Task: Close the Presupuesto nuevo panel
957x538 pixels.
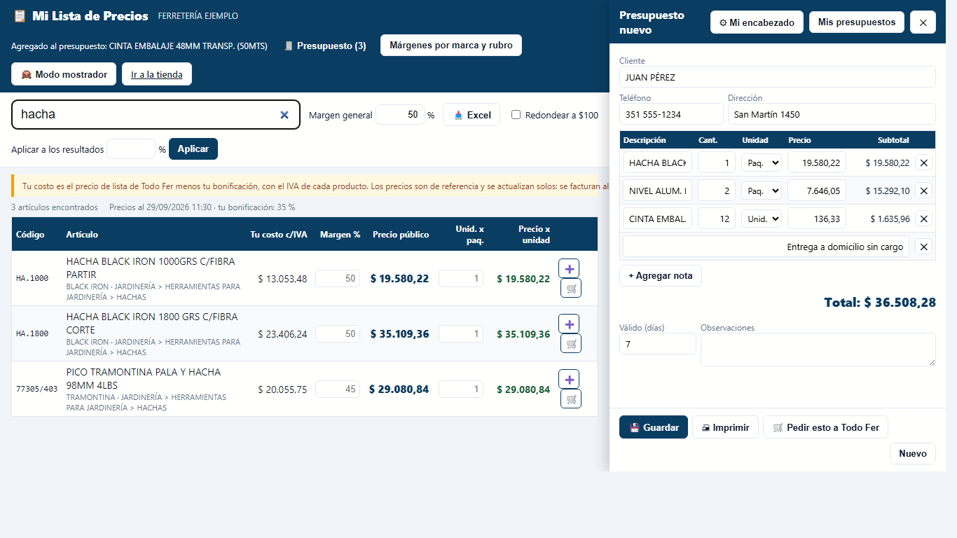Action: [923, 22]
